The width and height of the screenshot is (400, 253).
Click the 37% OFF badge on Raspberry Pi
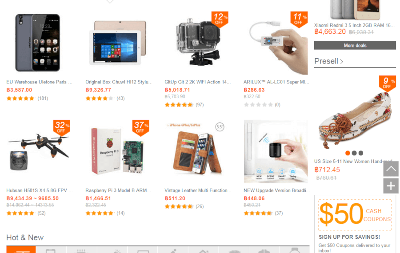tap(140, 127)
